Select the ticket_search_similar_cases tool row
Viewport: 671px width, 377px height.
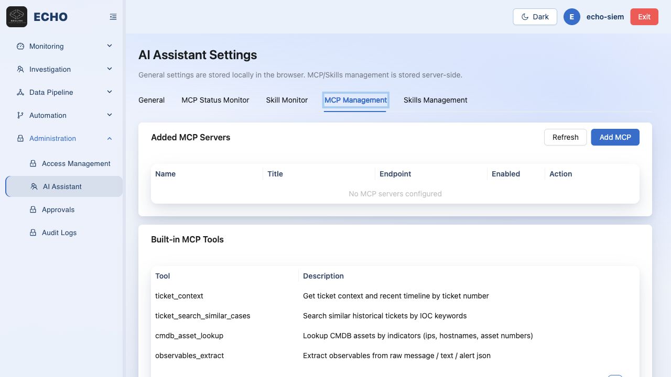[x=395, y=316]
